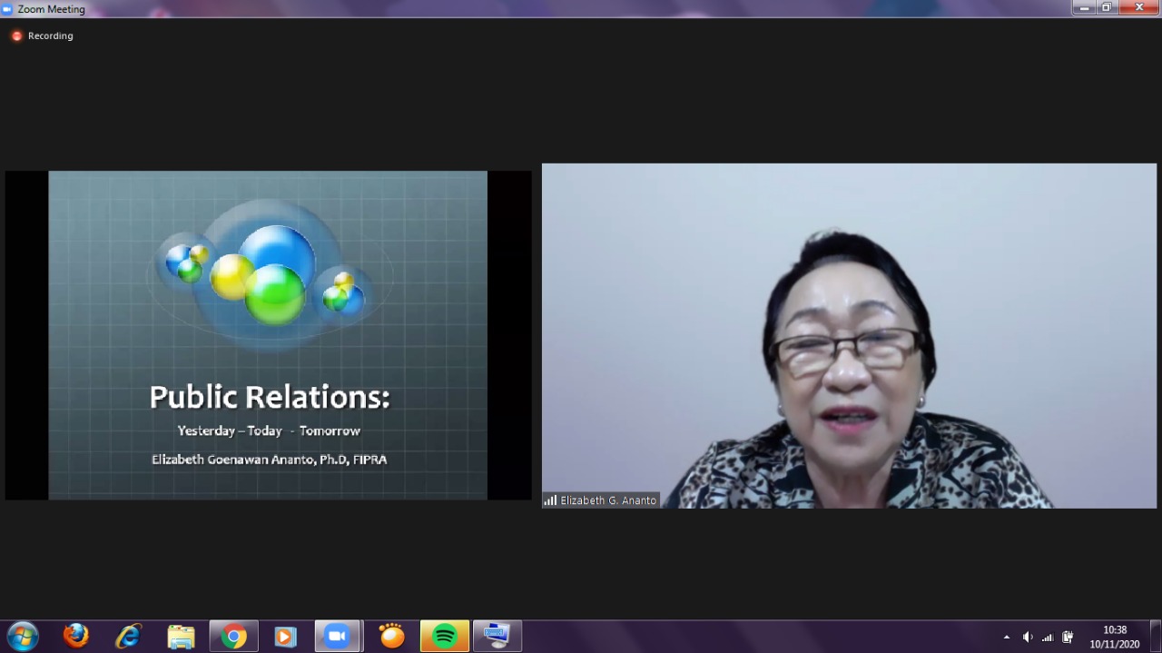Open Windows Media Player from taskbar
Screen dimensions: 1162x653
[x=285, y=636]
